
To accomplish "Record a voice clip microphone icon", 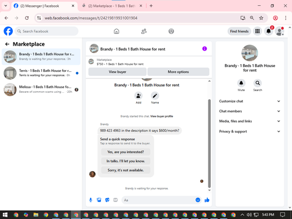I will pos(91,200).
